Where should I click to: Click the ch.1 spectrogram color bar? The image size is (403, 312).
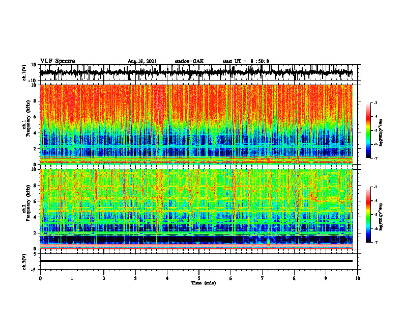[368, 131]
